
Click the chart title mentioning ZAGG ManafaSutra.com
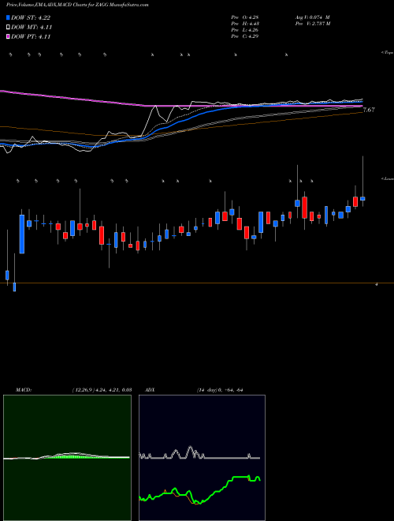(x=77, y=5)
